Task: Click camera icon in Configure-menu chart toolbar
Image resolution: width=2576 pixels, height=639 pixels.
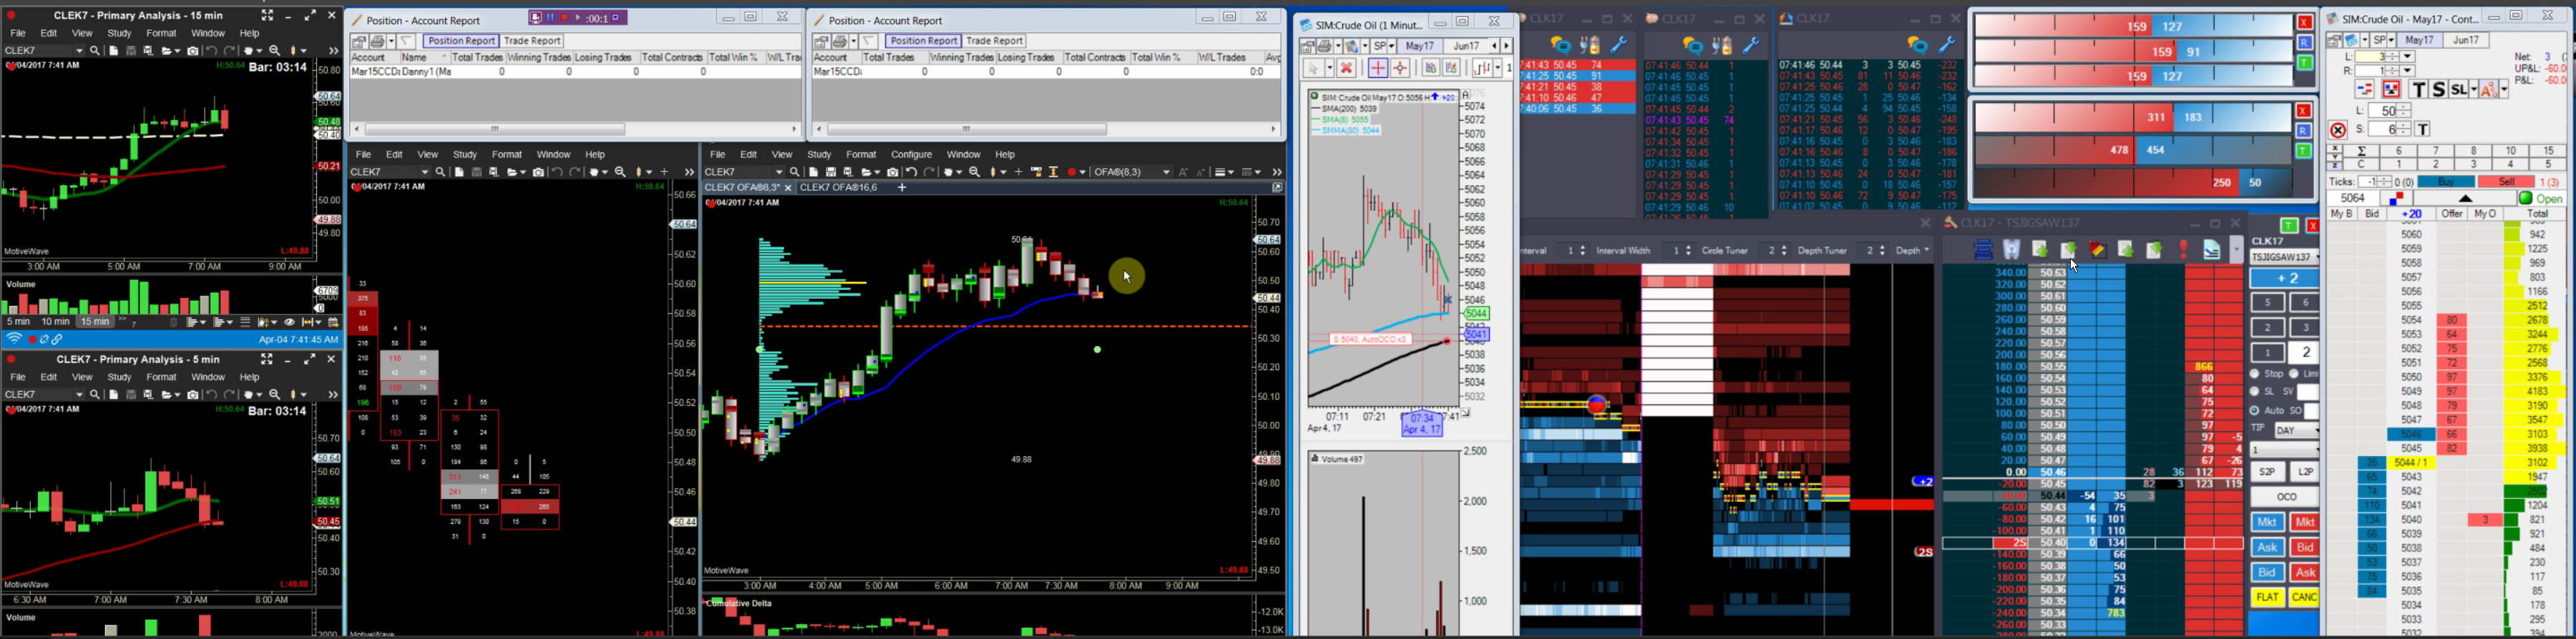Action: tap(893, 172)
